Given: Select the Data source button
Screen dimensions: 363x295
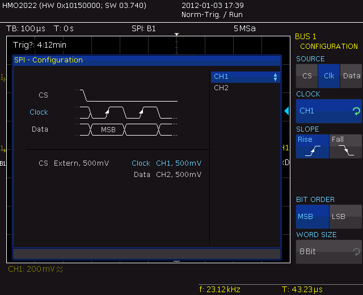Looking at the screenshot, I should click(351, 76).
